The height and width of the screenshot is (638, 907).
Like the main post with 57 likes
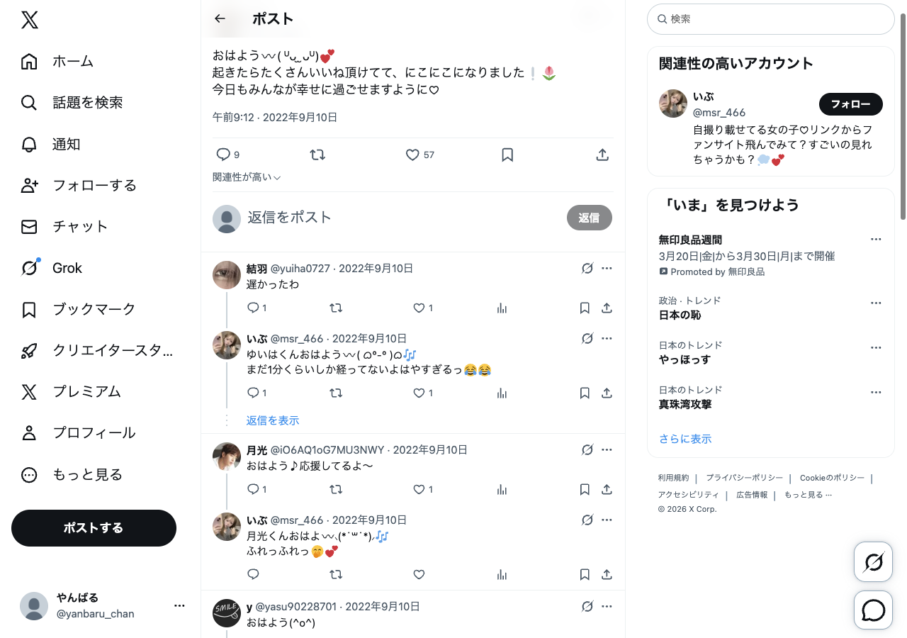[419, 155]
